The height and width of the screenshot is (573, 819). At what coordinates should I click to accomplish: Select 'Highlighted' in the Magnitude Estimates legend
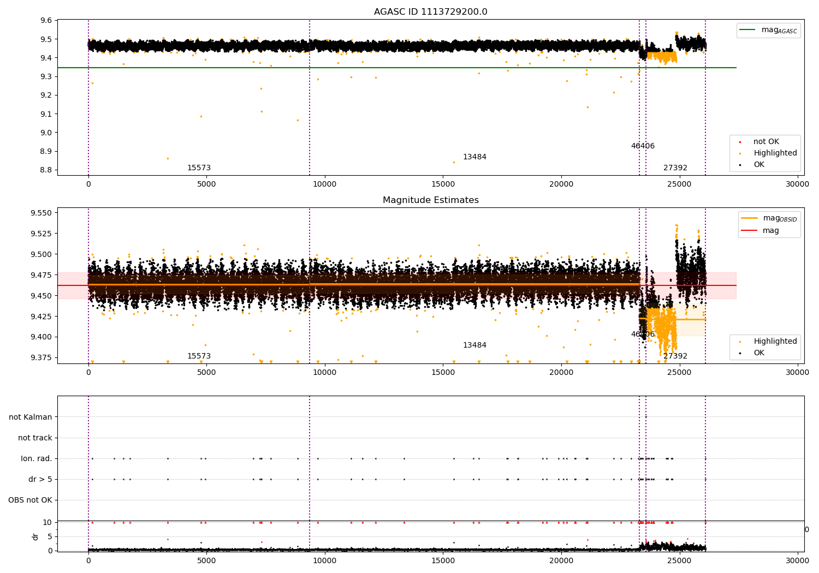(x=769, y=342)
